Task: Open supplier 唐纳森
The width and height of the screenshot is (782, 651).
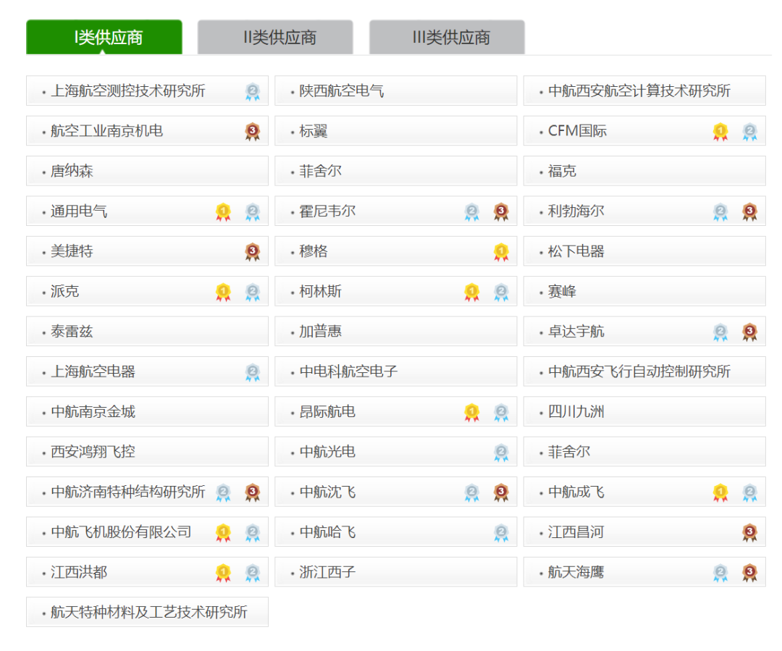Action: (x=147, y=171)
